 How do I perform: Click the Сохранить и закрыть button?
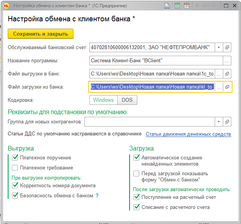(41, 34)
